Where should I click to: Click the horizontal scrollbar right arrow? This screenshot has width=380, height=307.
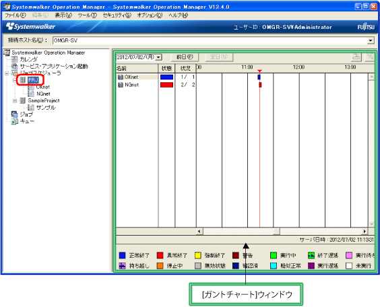(365, 231)
